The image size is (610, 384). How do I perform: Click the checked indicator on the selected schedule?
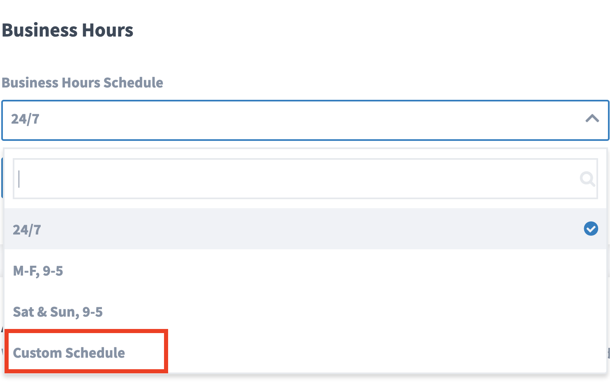[591, 229]
